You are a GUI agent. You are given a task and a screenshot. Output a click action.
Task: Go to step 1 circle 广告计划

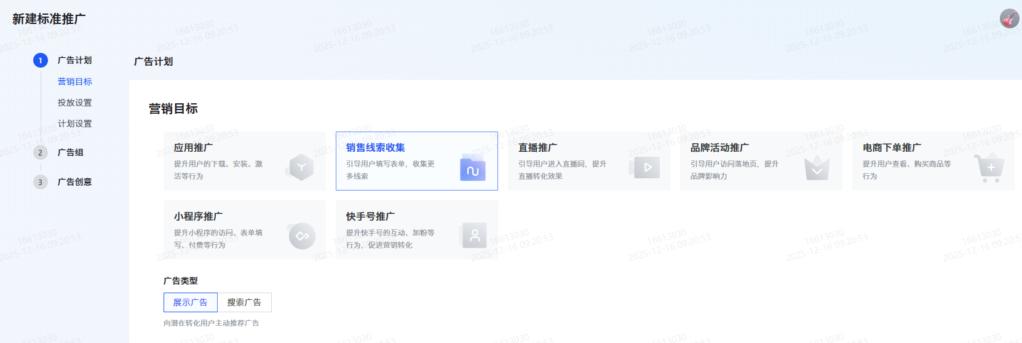pyautogui.click(x=41, y=60)
